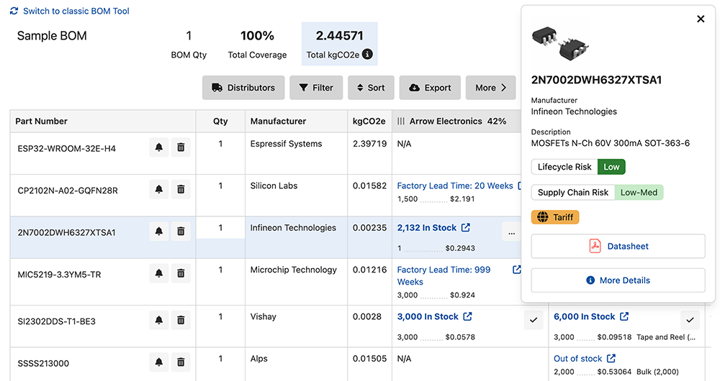Click the More Details button
Viewport: 720px width, 381px height.
pyautogui.click(x=618, y=280)
